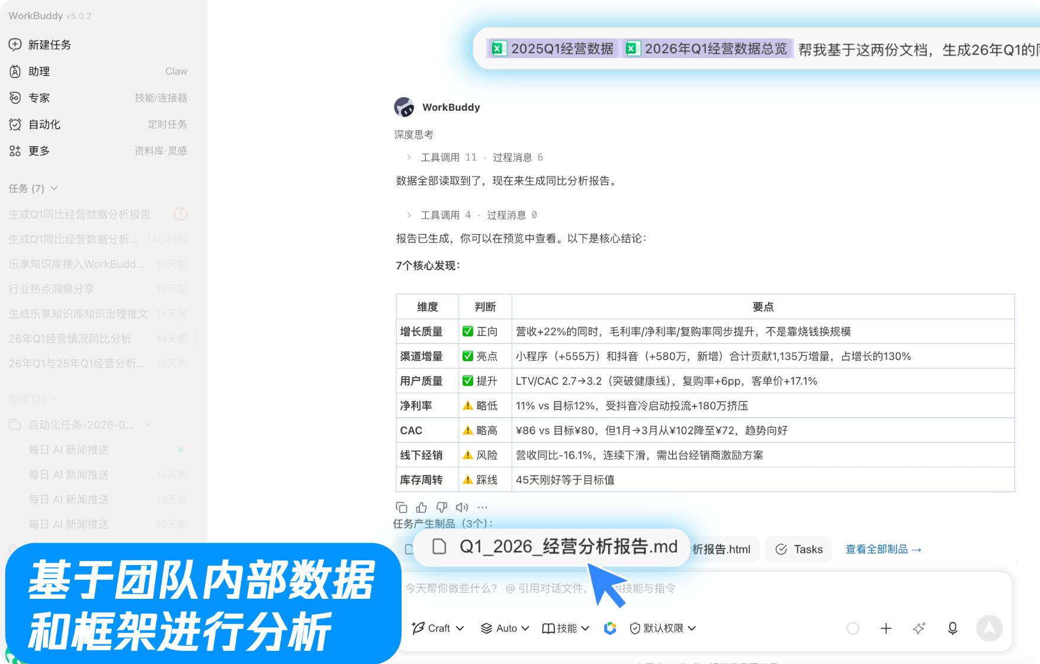Open the 自动化 automation section
The width and height of the screenshot is (1040, 664).
pyautogui.click(x=98, y=124)
